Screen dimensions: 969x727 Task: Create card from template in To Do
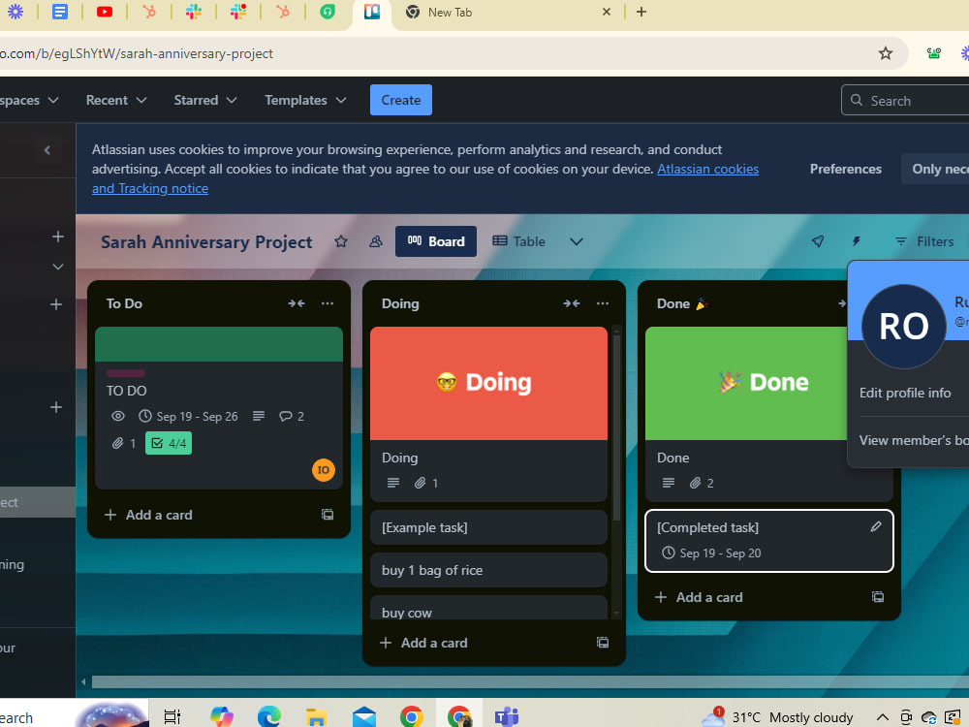[328, 515]
